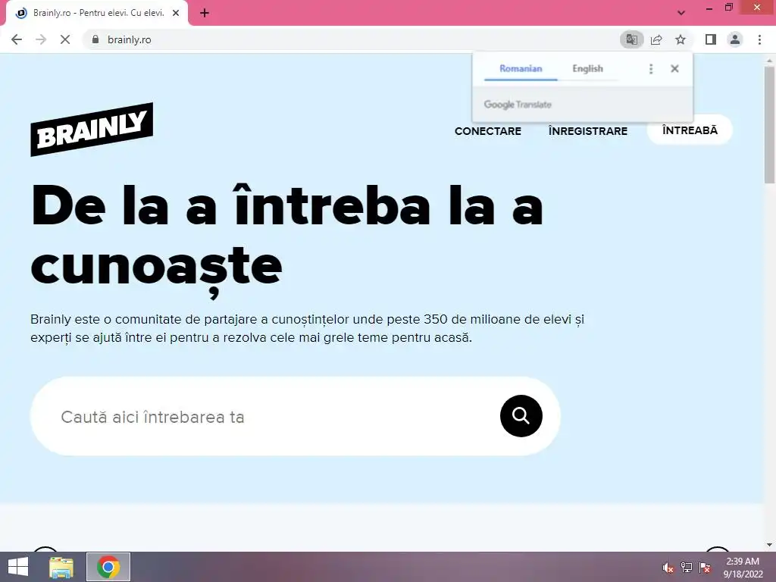The height and width of the screenshot is (582, 776).
Task: Click the Chrome taskbar icon
Action: tap(108, 567)
